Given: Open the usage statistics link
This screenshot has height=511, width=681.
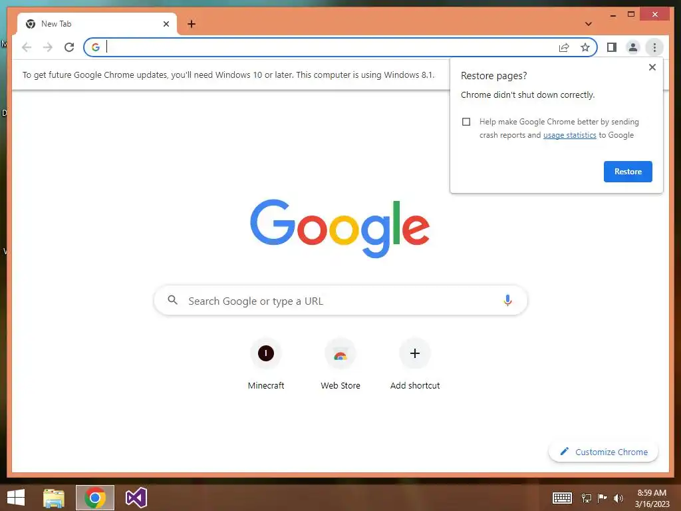Looking at the screenshot, I should coord(569,135).
